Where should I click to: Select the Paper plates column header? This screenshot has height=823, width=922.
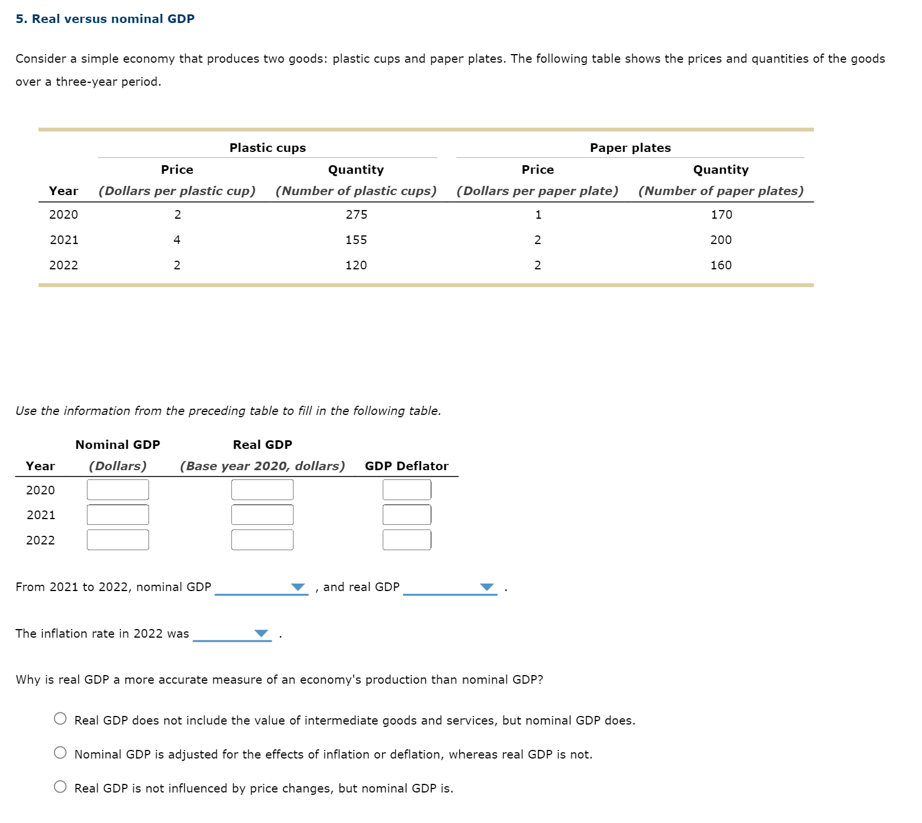tap(630, 147)
